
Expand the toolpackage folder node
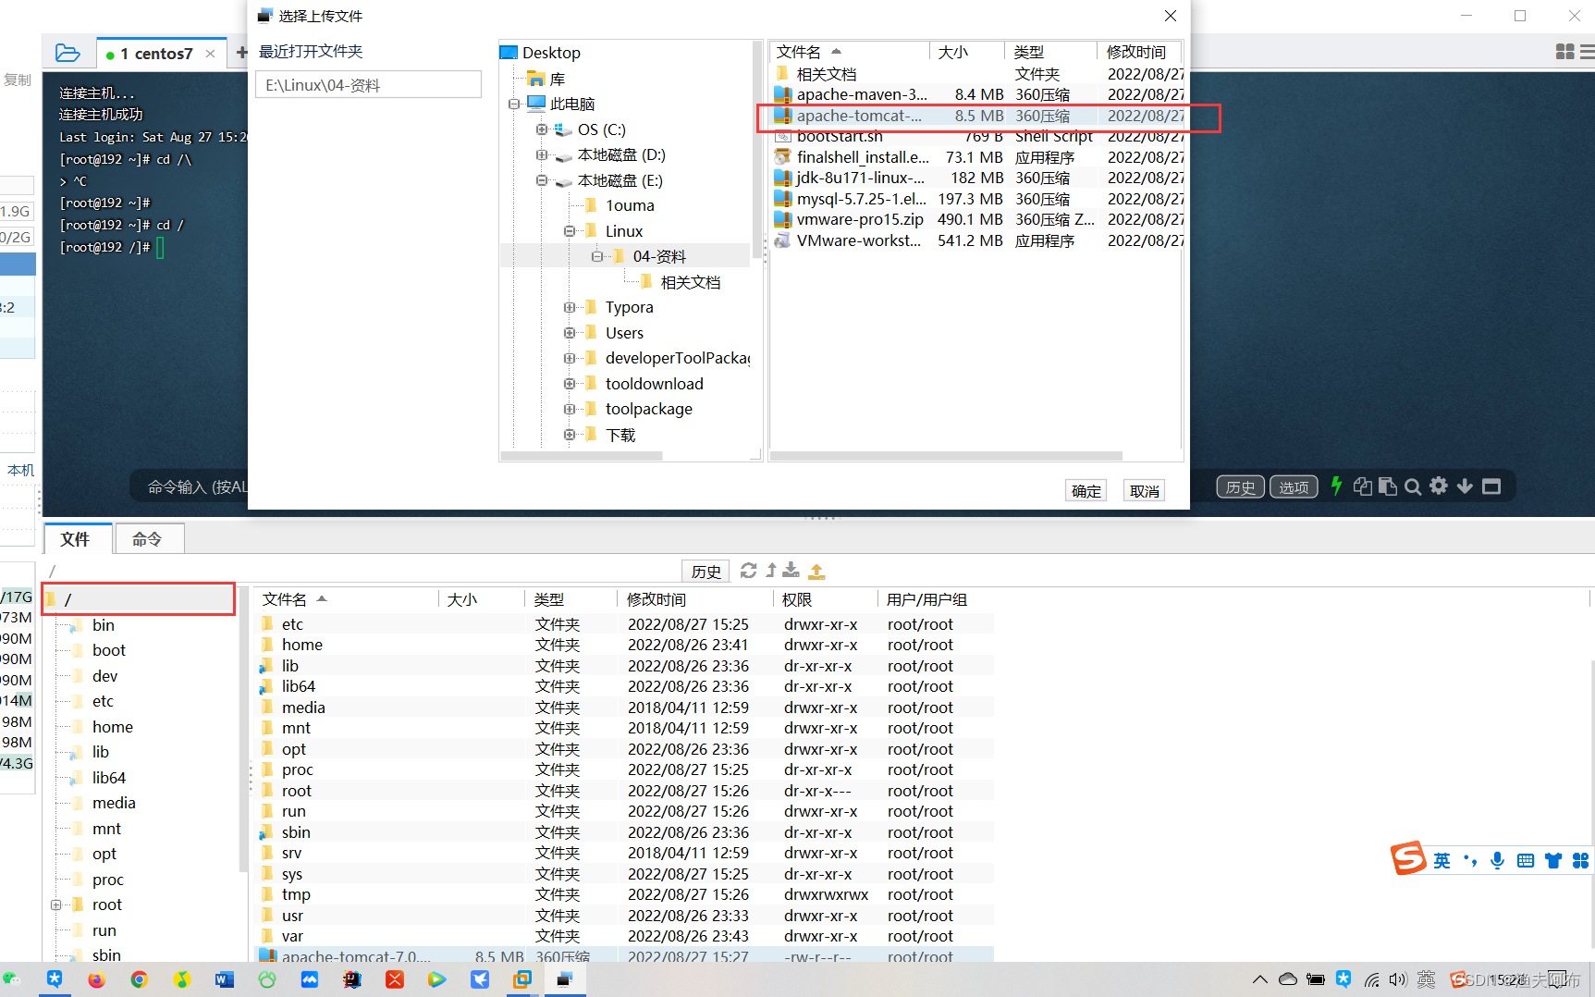(570, 409)
